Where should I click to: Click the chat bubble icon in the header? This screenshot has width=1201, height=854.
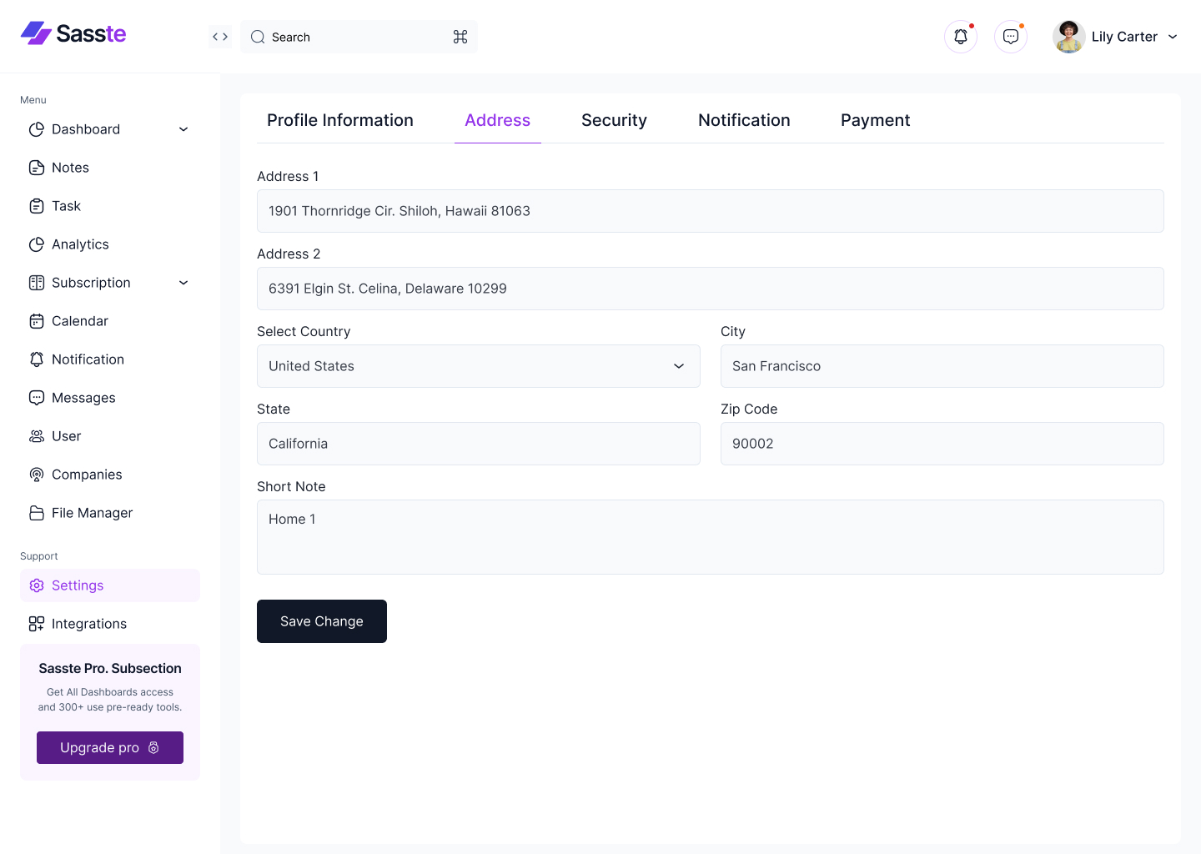pyautogui.click(x=1010, y=36)
